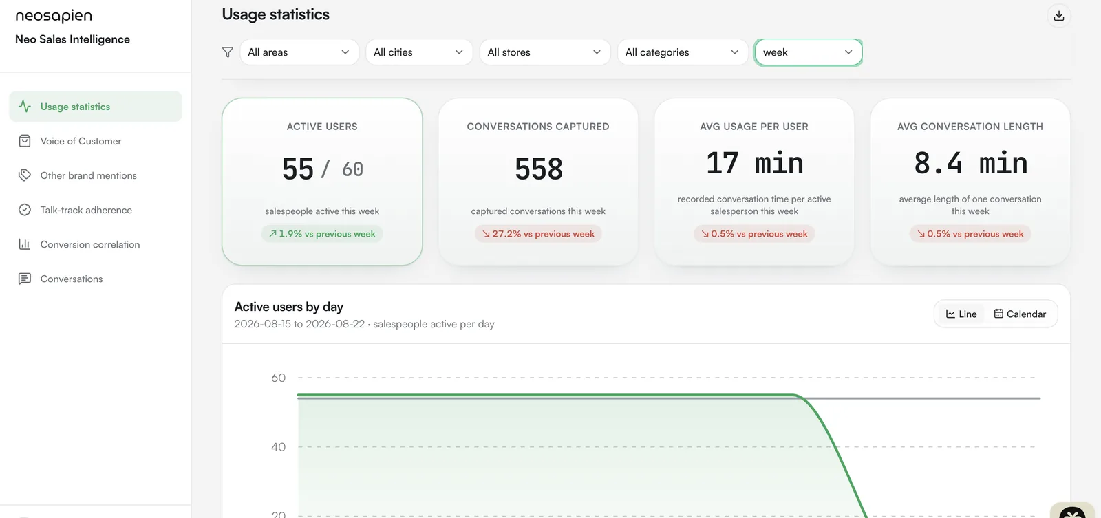Click the Voice of Customer bag icon

(25, 141)
